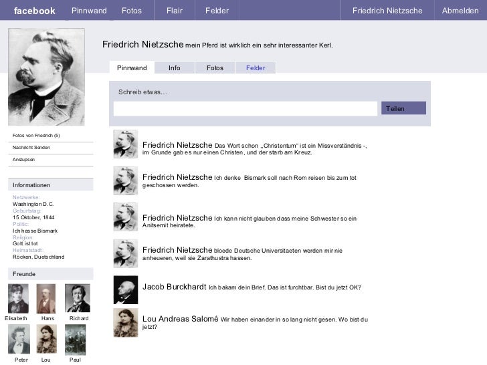Open friend Elisabeth's thumbnail photo
Screen dimensions: 487x365
(x=18, y=298)
